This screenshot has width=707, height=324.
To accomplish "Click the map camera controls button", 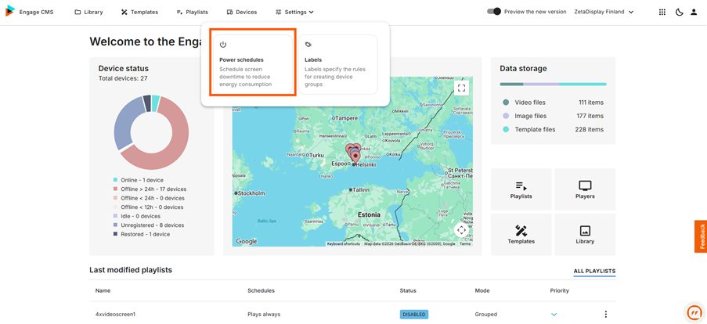I will pyautogui.click(x=461, y=230).
